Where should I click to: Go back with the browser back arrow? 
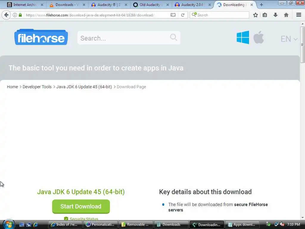(x=6, y=15)
